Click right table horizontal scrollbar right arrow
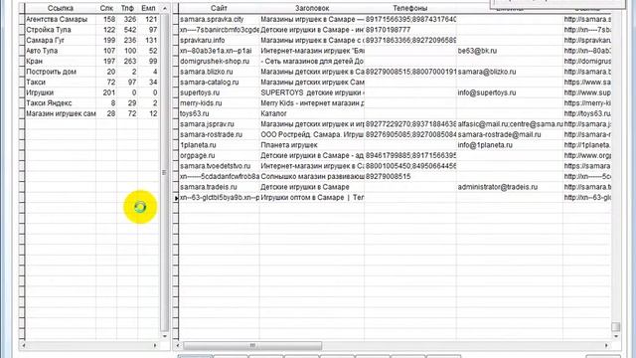The image size is (636, 358). click(x=606, y=346)
